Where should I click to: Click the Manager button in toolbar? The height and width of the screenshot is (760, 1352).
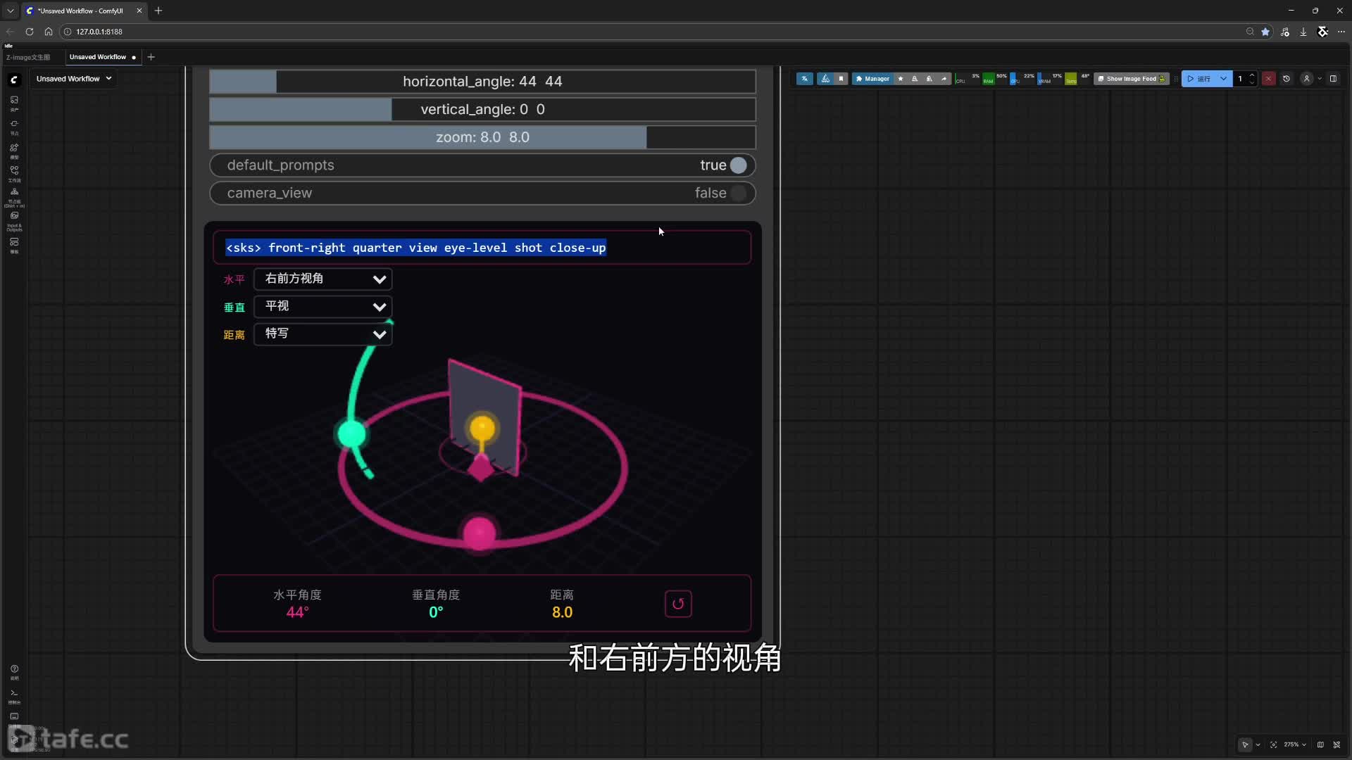coord(872,79)
